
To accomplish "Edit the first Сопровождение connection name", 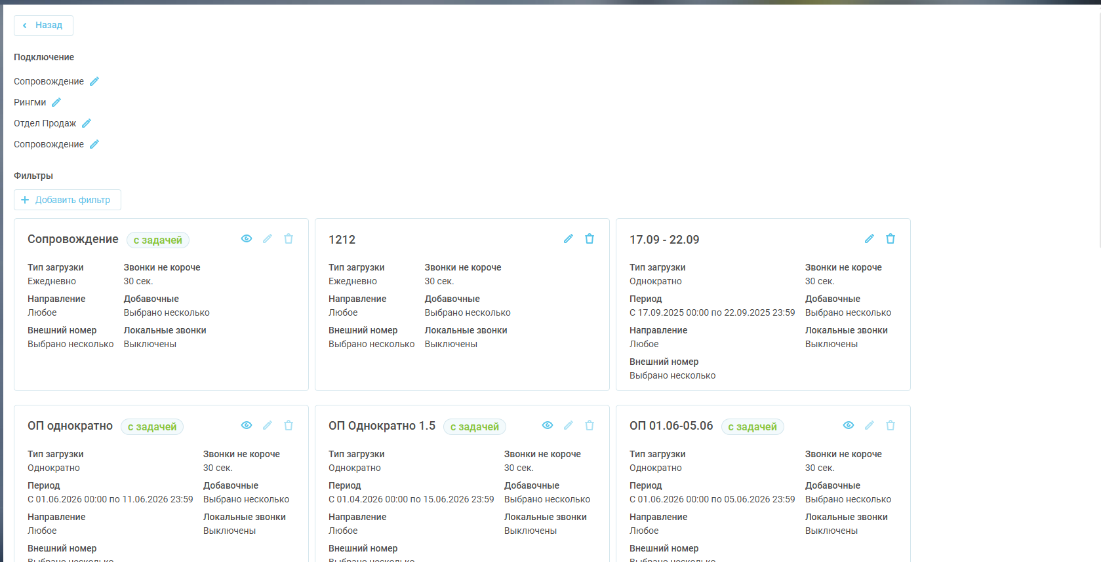I will pyautogui.click(x=94, y=81).
